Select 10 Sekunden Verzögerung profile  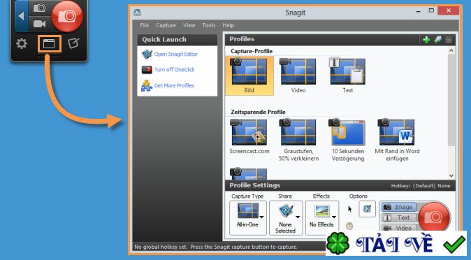pyautogui.click(x=348, y=140)
